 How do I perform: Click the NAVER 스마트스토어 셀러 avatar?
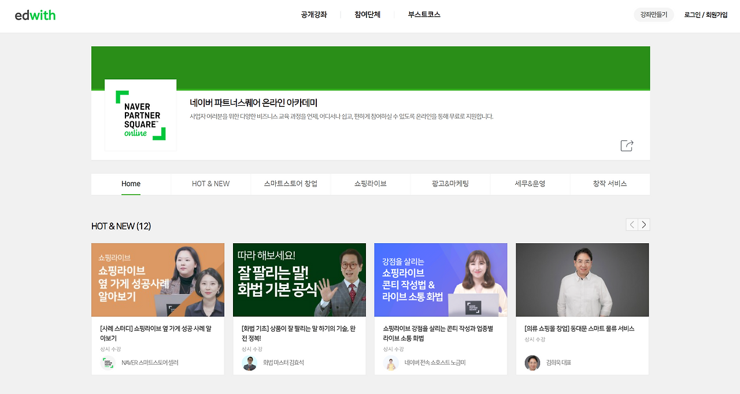tap(108, 363)
